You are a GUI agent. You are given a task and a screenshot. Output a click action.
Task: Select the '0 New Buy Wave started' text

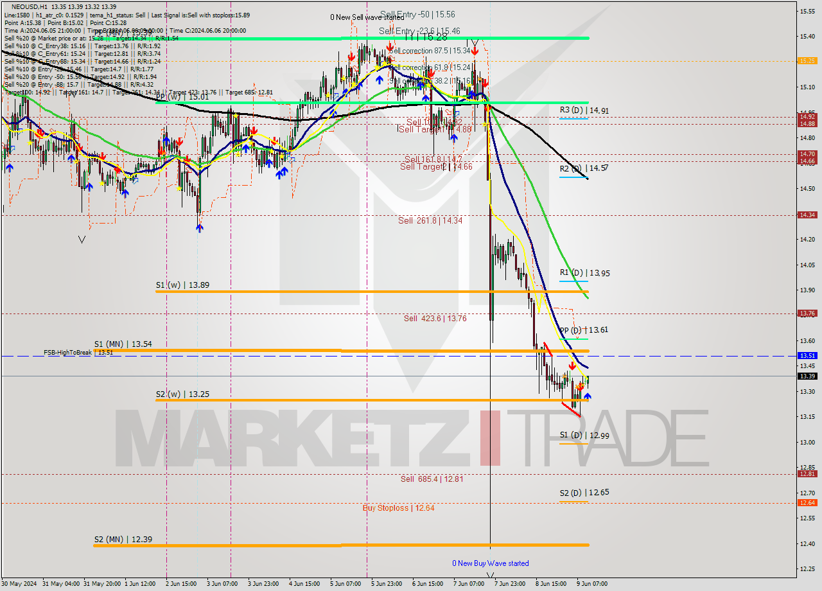pos(491,563)
